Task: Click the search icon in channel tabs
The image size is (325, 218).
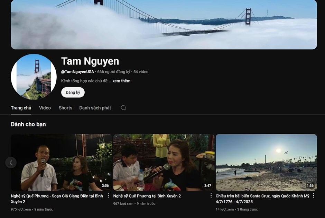Action: (x=123, y=108)
